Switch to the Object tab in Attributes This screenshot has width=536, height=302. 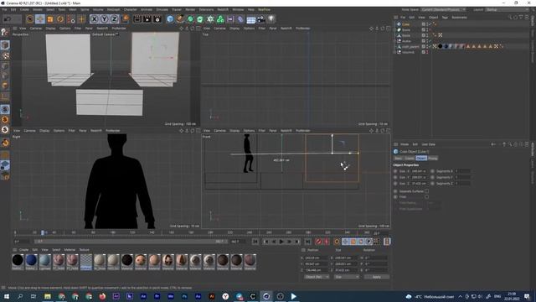[x=421, y=159]
